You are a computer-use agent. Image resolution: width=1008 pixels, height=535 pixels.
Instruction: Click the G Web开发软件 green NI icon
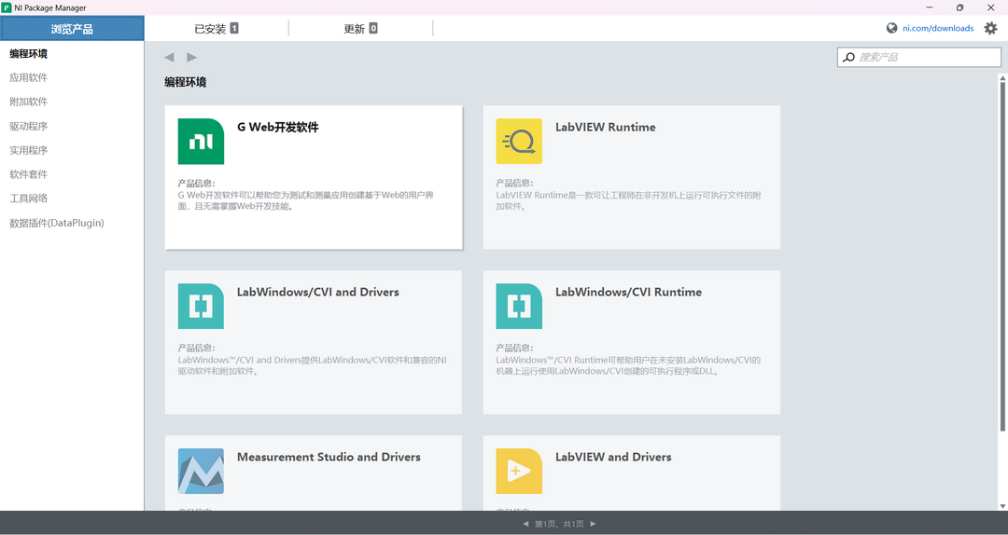coord(201,142)
